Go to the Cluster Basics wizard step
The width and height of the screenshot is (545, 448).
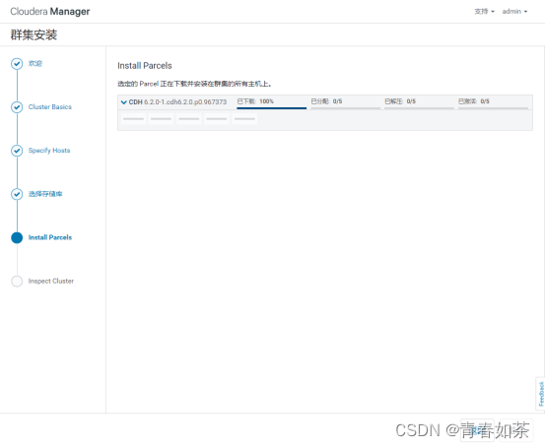point(50,107)
